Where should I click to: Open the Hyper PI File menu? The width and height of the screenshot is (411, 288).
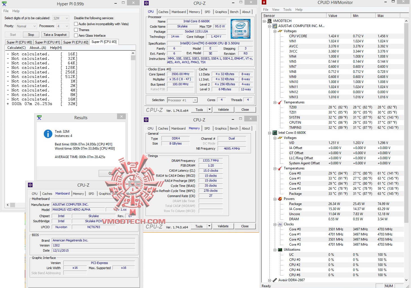coord(6,11)
